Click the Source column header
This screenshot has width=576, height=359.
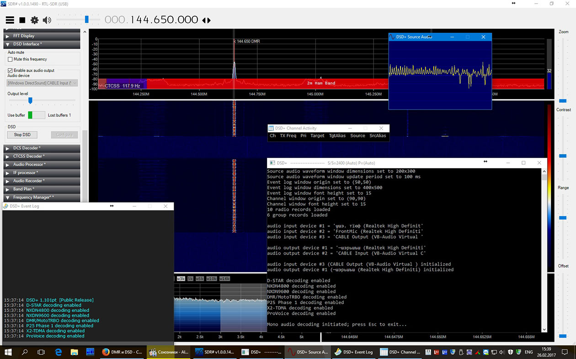tap(357, 135)
